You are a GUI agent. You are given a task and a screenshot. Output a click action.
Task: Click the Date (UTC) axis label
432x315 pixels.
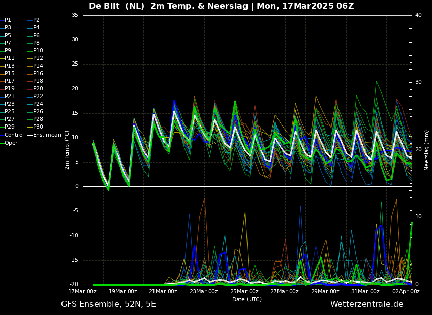coord(247,299)
